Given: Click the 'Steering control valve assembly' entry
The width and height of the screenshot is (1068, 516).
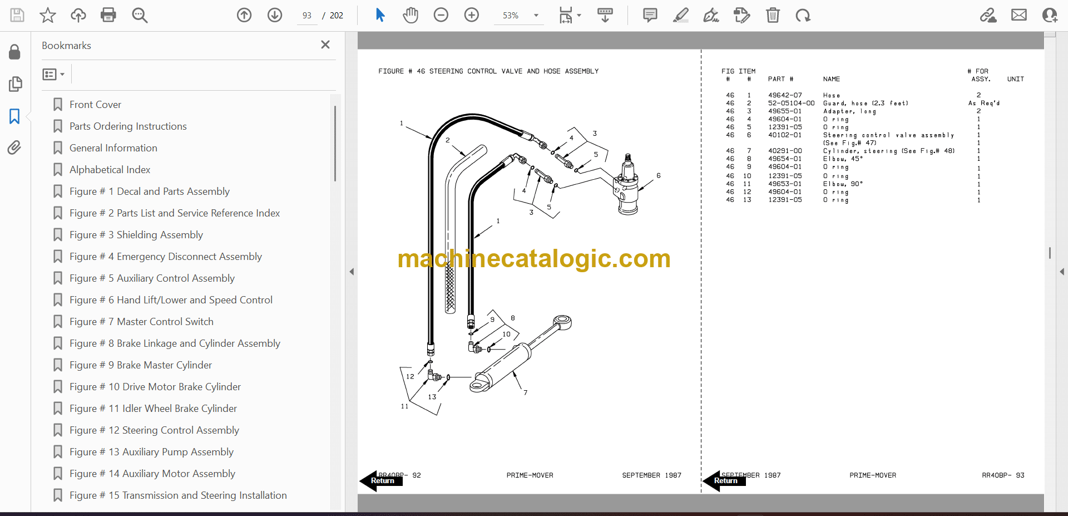Looking at the screenshot, I should (x=888, y=135).
